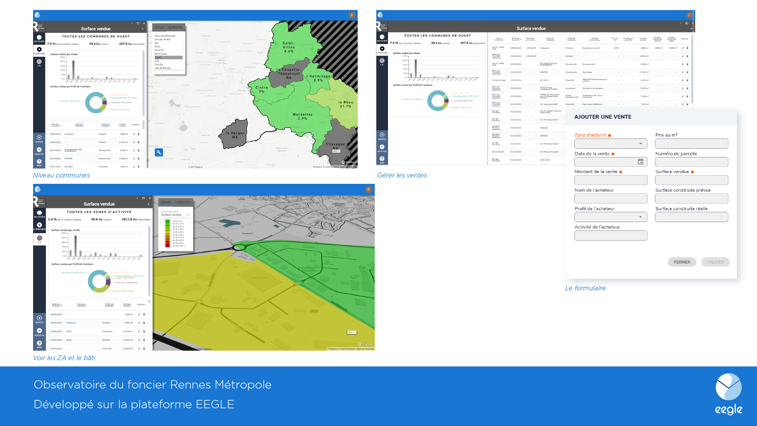Image resolution: width=757 pixels, height=426 pixels.
Task: Click the Saint-Gilles commune on the map
Action: (x=289, y=47)
